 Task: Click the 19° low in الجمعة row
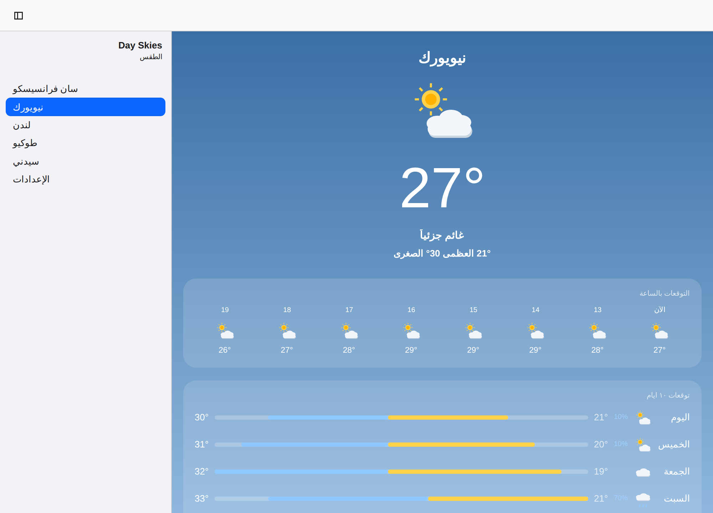(x=601, y=472)
